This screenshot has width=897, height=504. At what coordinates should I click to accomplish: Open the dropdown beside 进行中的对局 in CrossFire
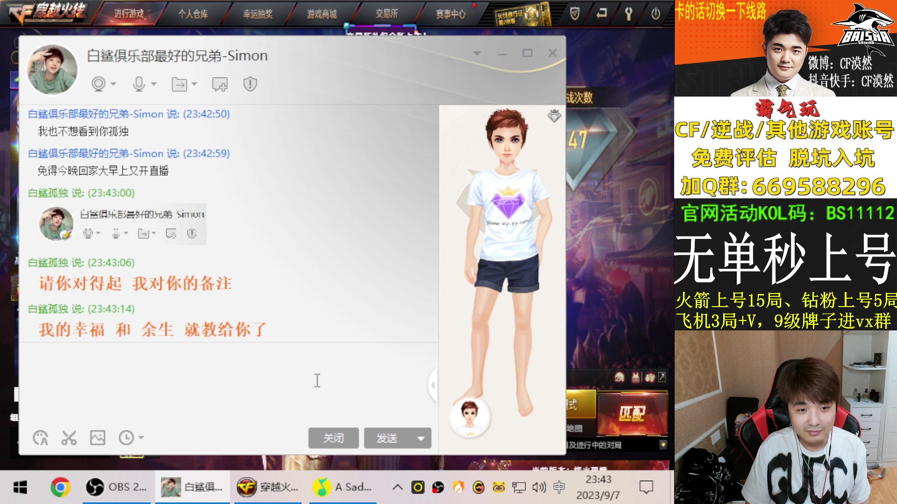point(663,445)
